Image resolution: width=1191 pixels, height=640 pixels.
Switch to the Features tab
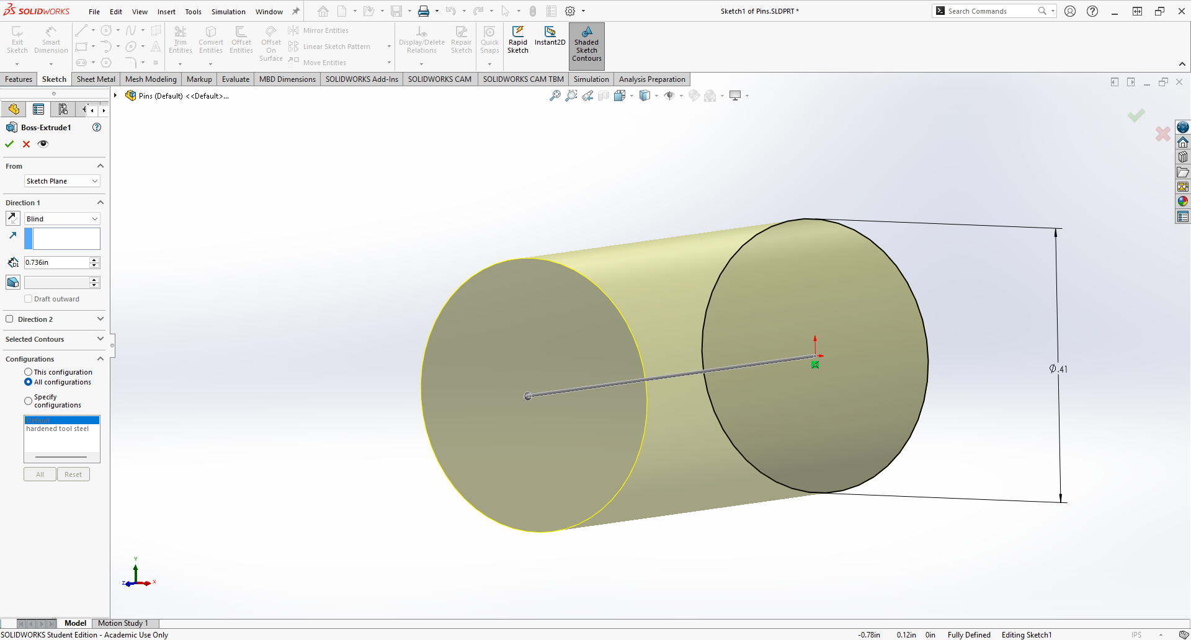tap(19, 79)
